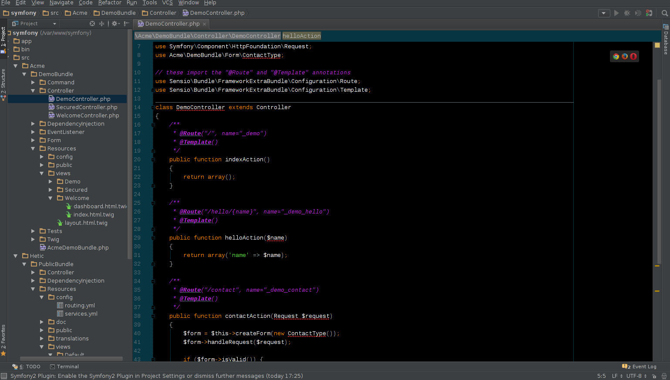
Task: Hide the Project tool window
Action: pyautogui.click(x=126, y=23)
